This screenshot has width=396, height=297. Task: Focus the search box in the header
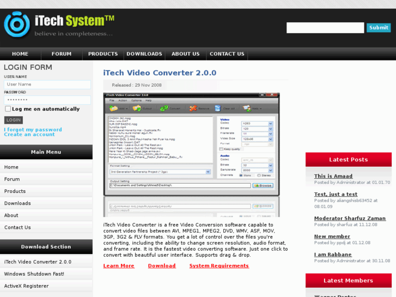(x=325, y=28)
